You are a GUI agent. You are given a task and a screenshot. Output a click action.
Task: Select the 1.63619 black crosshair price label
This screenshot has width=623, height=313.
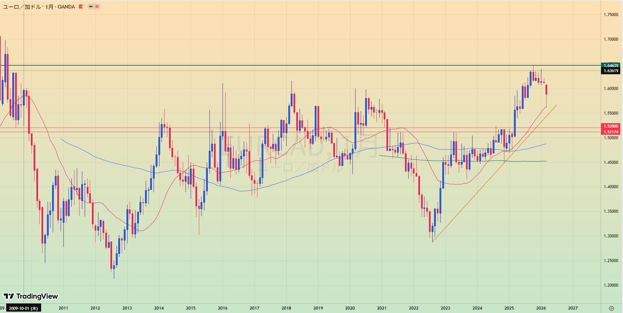point(611,71)
